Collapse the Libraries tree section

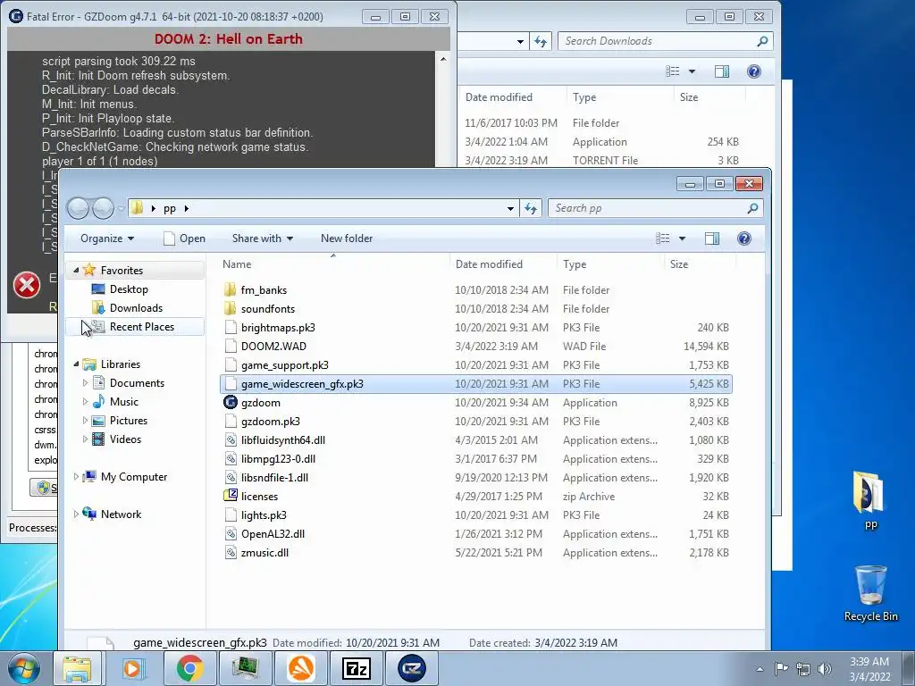pyautogui.click(x=76, y=364)
